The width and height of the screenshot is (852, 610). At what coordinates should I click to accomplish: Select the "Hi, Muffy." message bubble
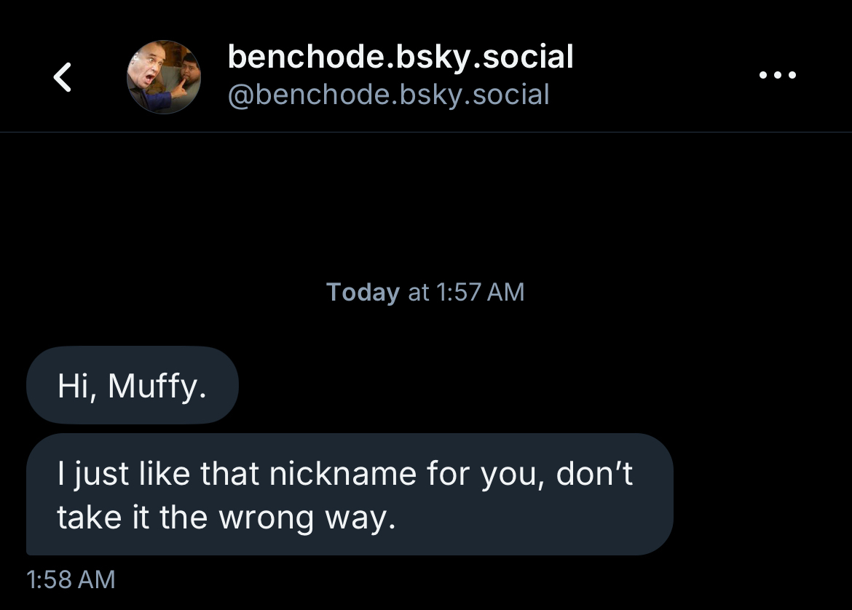pos(133,385)
